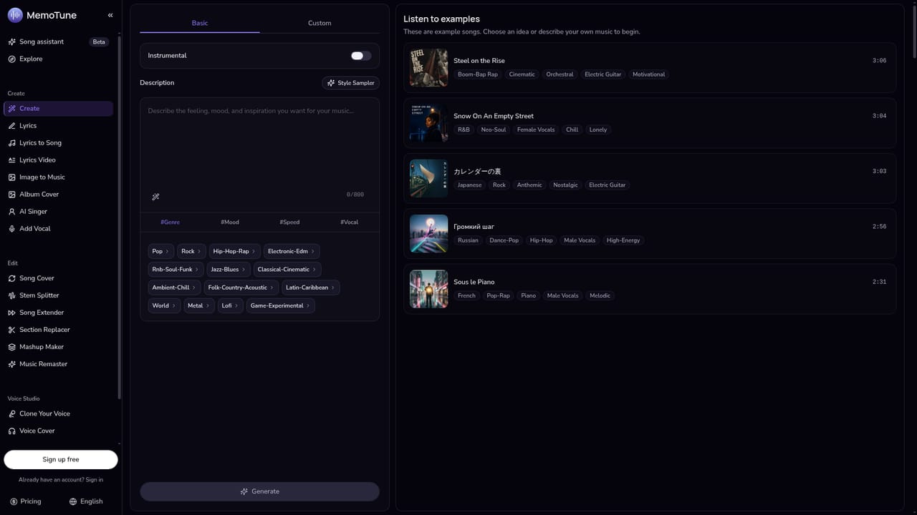This screenshot has width=917, height=515.
Task: Select the #Mood tag tab
Action: [x=230, y=222]
